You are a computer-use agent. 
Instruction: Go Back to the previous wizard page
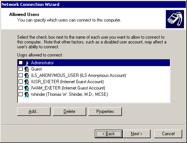click(x=109, y=134)
